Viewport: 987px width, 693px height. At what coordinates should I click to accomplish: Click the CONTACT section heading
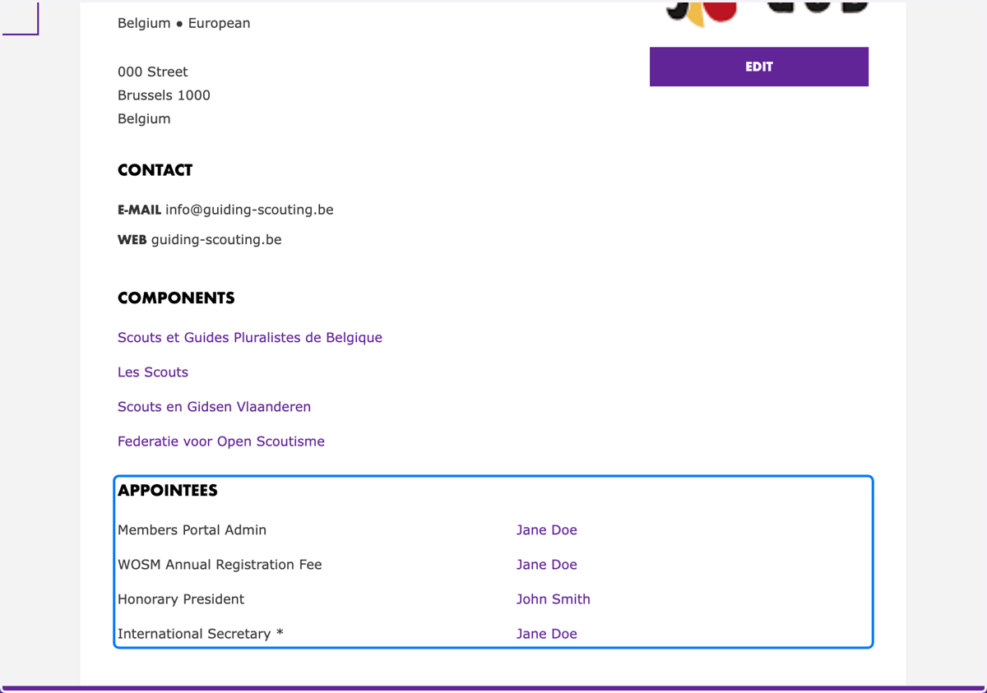tap(155, 170)
